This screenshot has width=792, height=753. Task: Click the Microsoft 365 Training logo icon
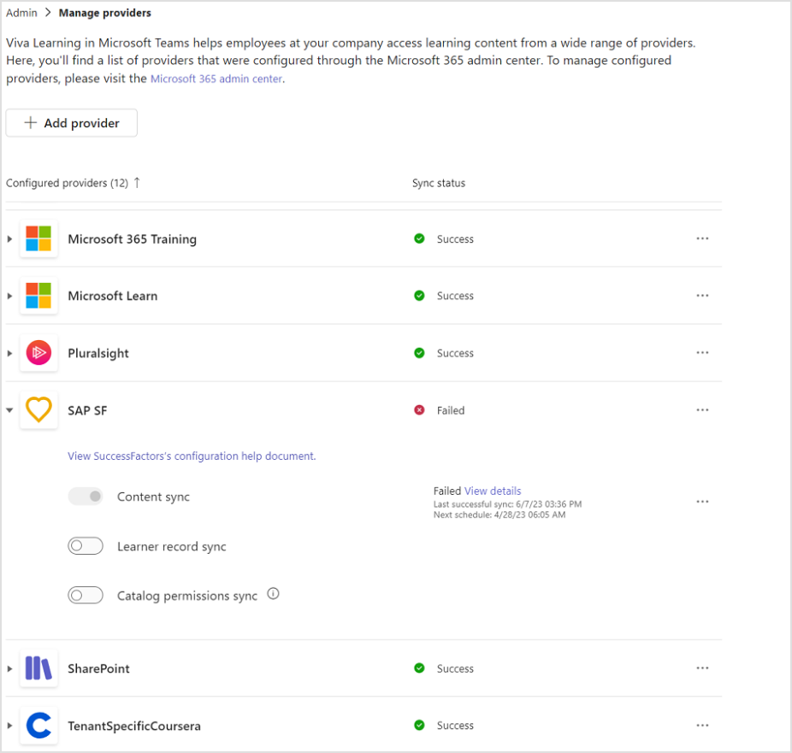pyautogui.click(x=38, y=238)
